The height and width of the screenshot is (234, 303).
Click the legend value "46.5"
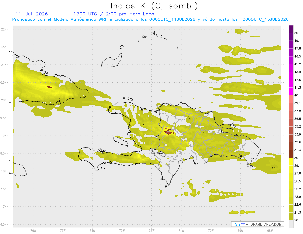click(x=298, y=56)
